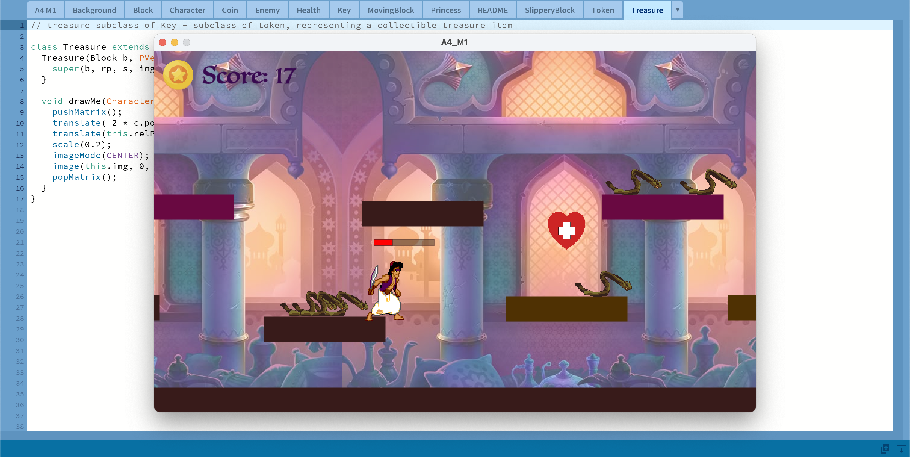
Task: Click the yellow minimize button on A4_M1 window
Action: pos(175,42)
